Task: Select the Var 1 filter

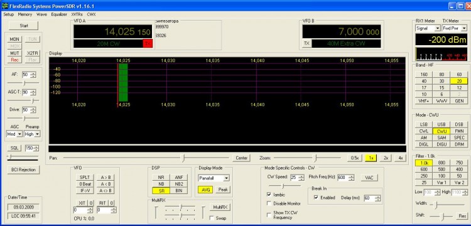Action: coord(441,183)
